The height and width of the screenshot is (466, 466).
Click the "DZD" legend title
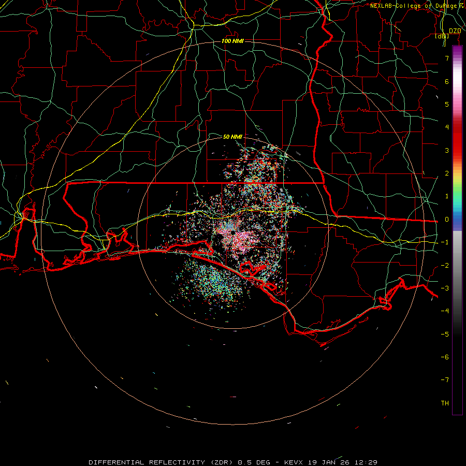[x=455, y=31]
